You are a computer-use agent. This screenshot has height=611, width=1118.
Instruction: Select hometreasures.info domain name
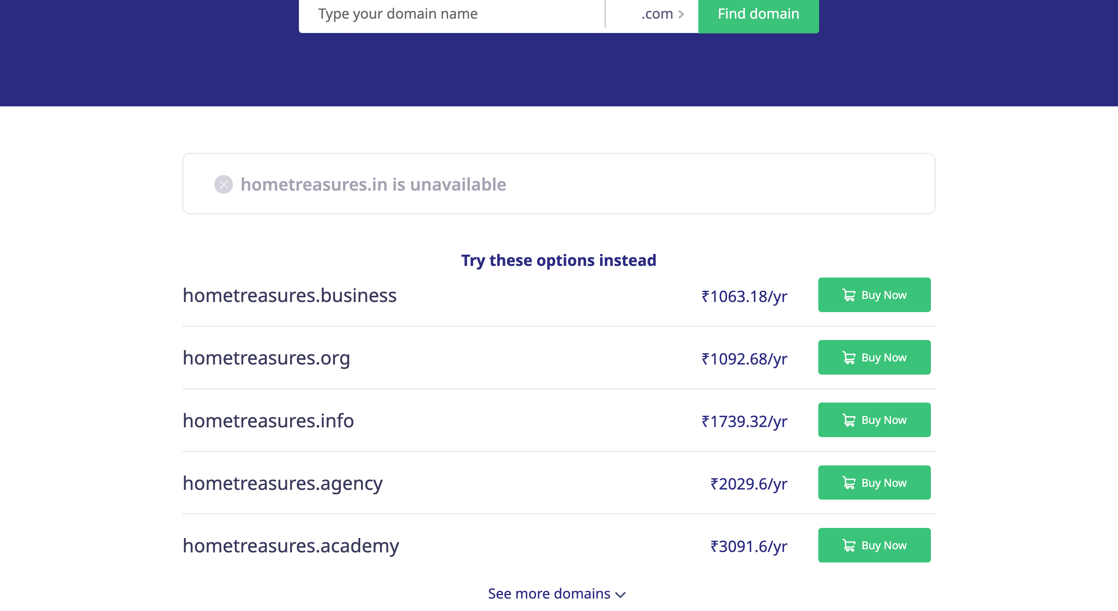[268, 420]
